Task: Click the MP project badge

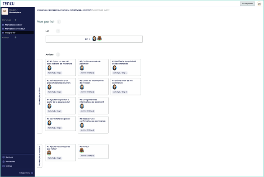Action: 5,11
